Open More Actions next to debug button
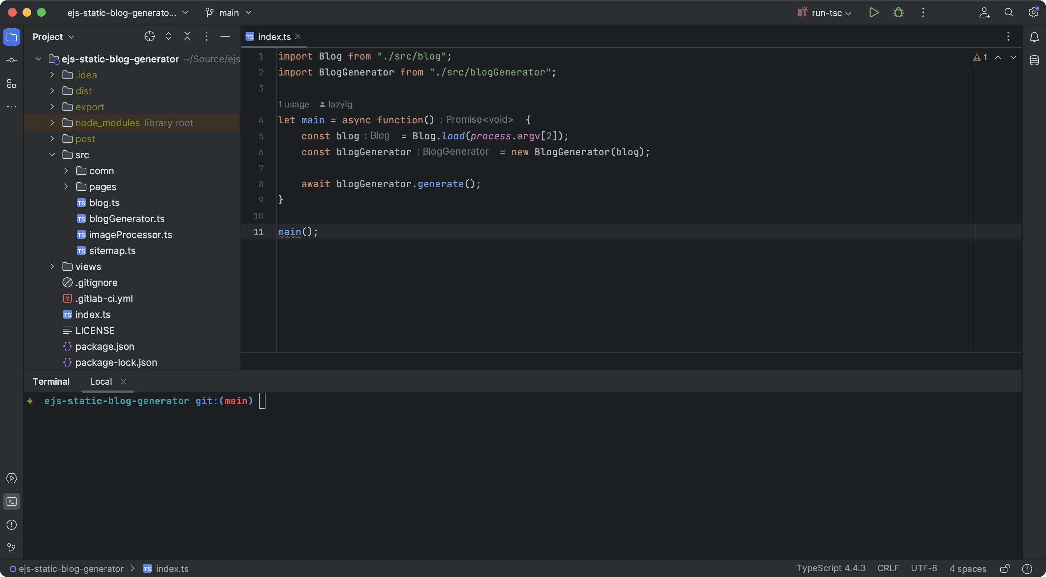This screenshot has height=577, width=1046. coord(923,13)
